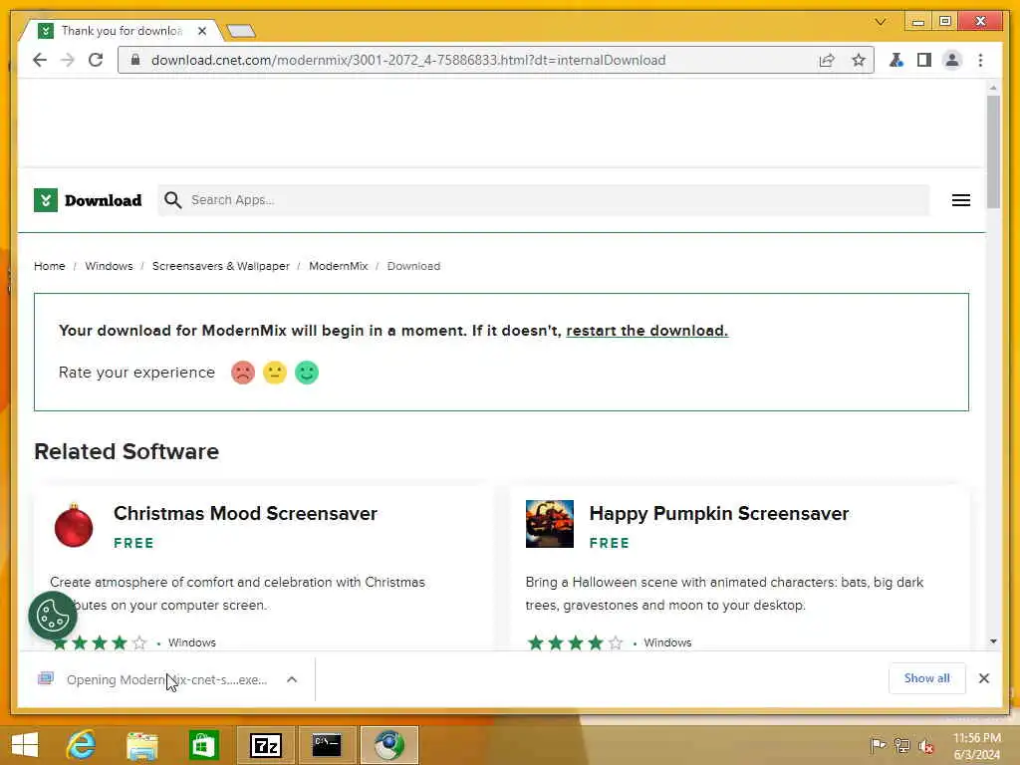Launch Internet Explorer from taskbar
Viewport: 1020px width, 765px height.
[81, 745]
